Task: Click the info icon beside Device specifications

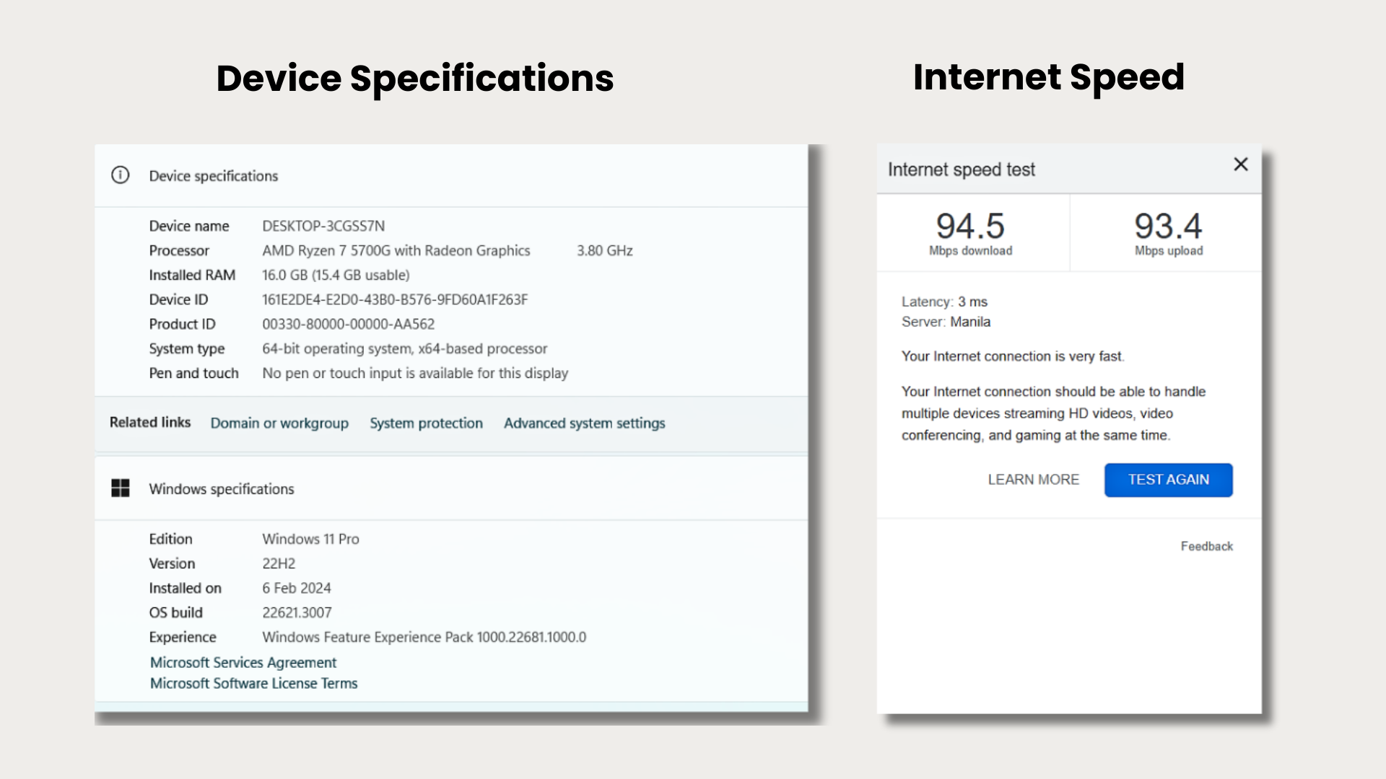Action: point(121,175)
